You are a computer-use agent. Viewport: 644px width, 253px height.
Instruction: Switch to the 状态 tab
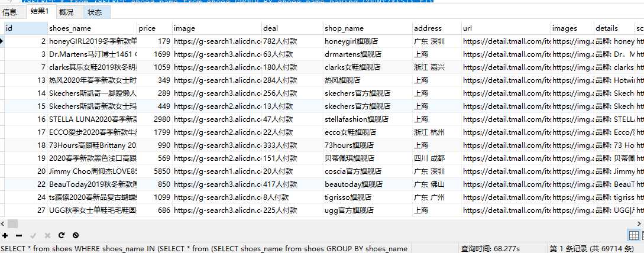[95, 12]
